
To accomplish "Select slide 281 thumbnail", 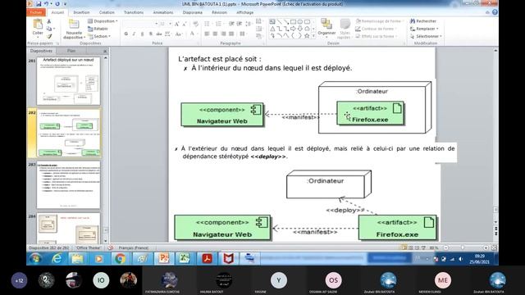I will pos(68,80).
